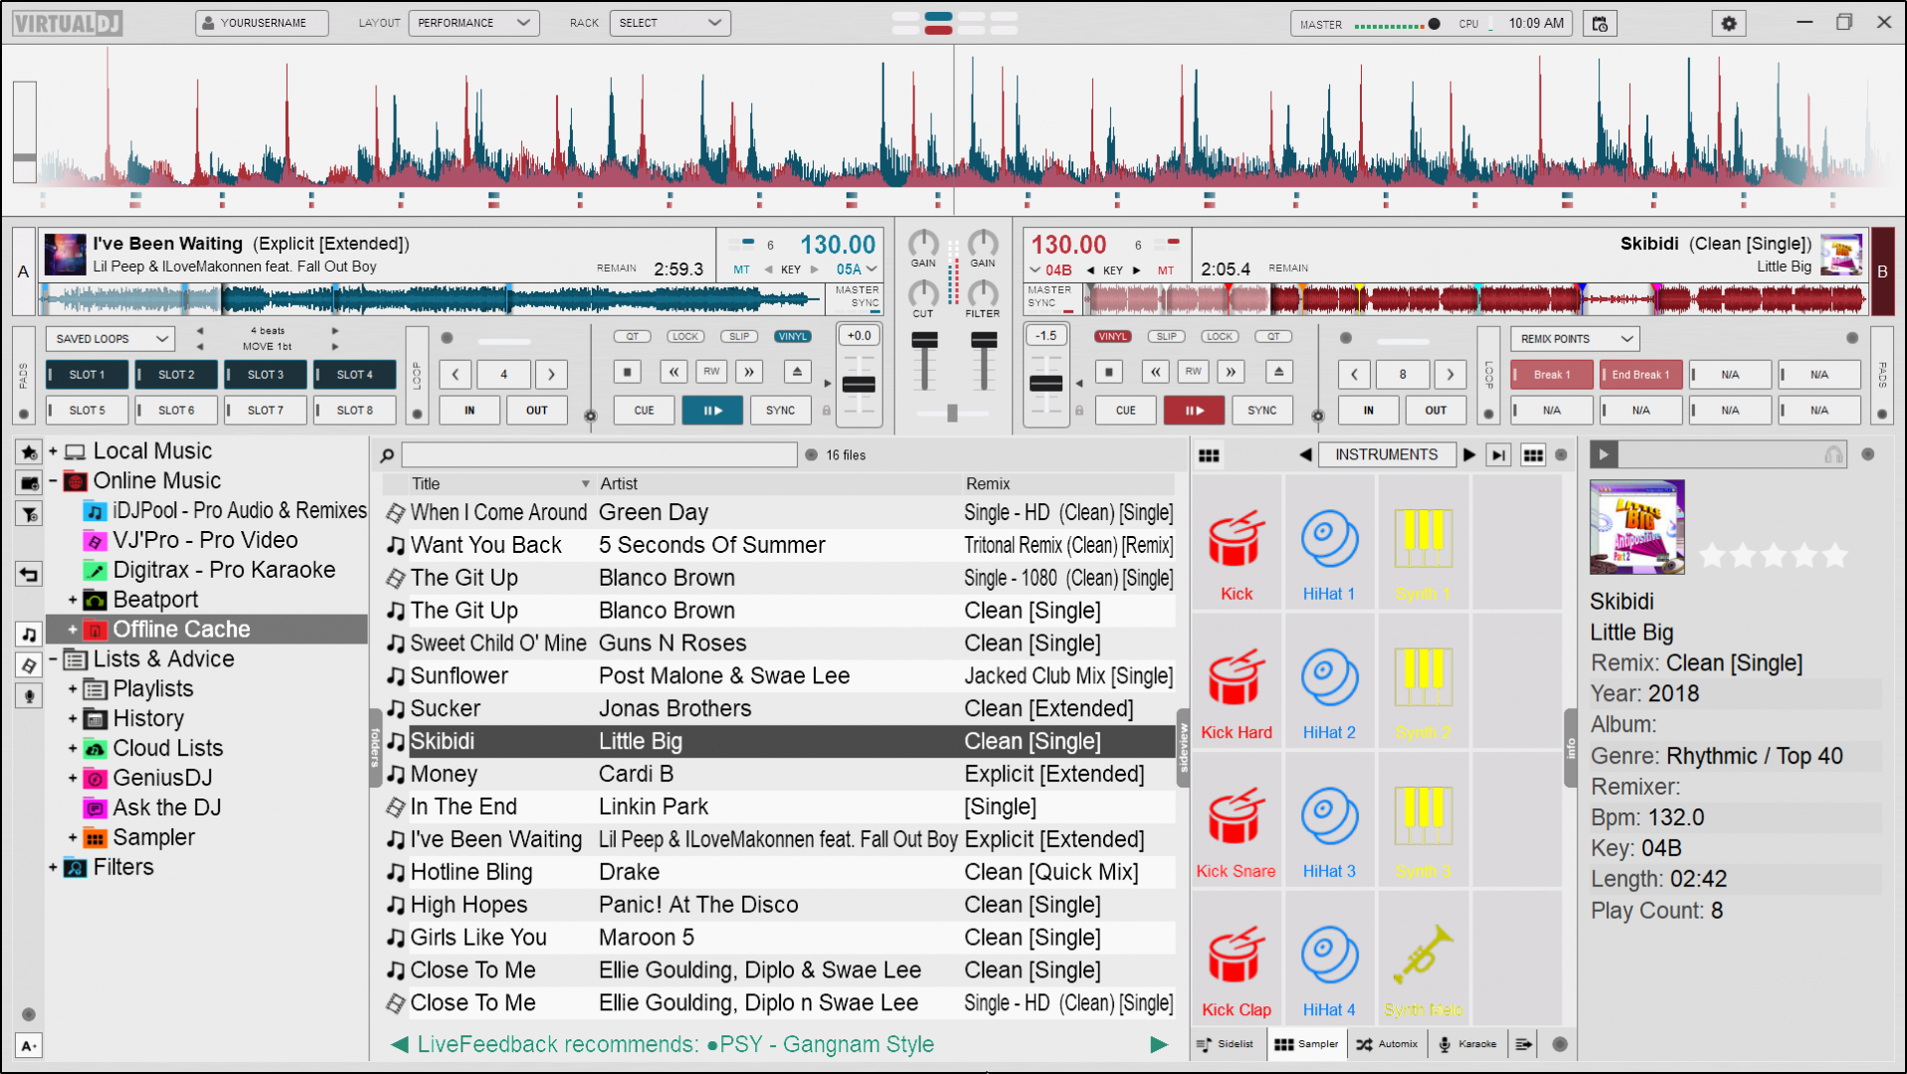Expand the Playlists folder in tree
This screenshot has height=1074, width=1907.
click(73, 689)
